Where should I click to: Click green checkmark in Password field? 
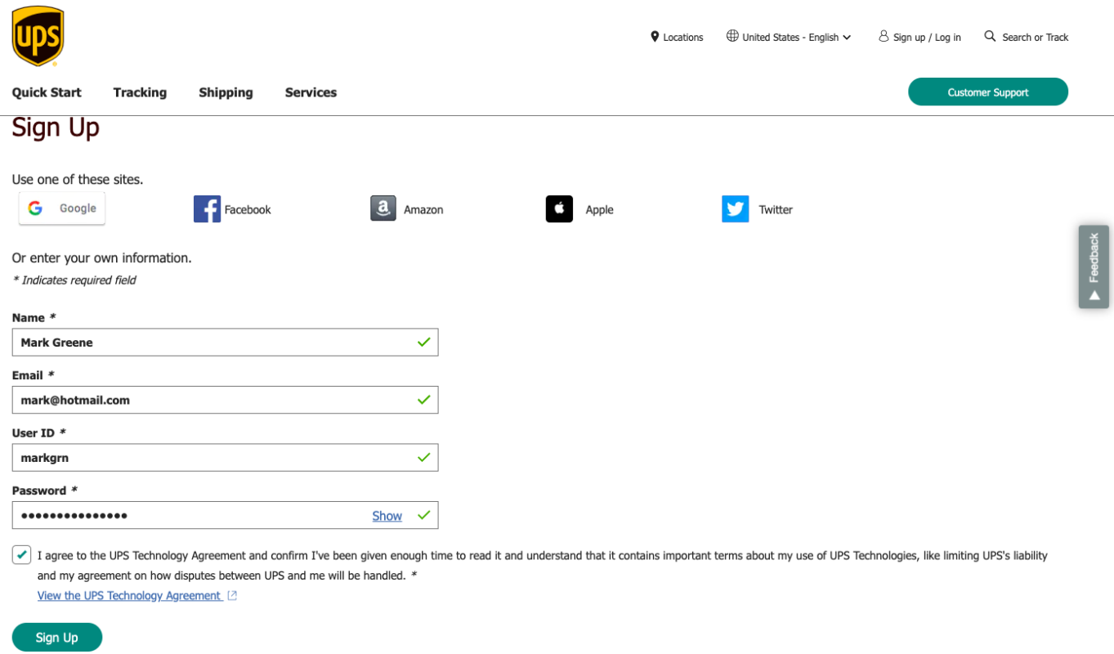pos(423,515)
